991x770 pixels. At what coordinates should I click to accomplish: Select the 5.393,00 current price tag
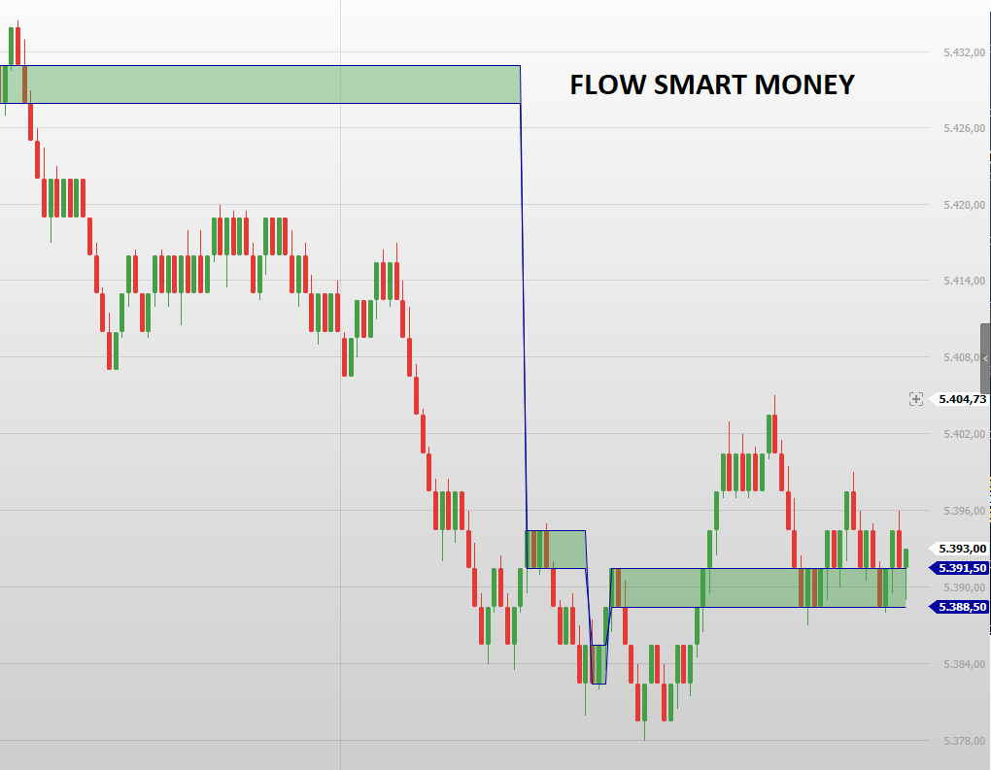(960, 548)
